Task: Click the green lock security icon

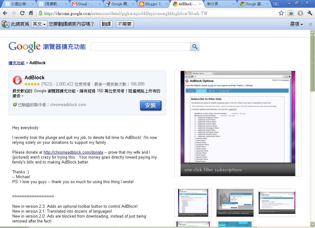Action: point(40,13)
